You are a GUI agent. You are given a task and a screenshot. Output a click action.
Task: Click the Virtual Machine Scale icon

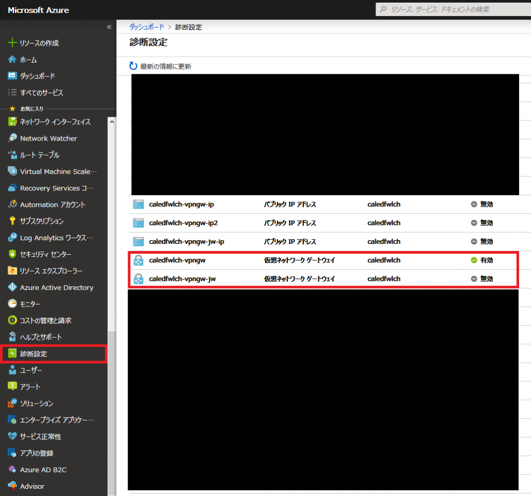coord(12,171)
